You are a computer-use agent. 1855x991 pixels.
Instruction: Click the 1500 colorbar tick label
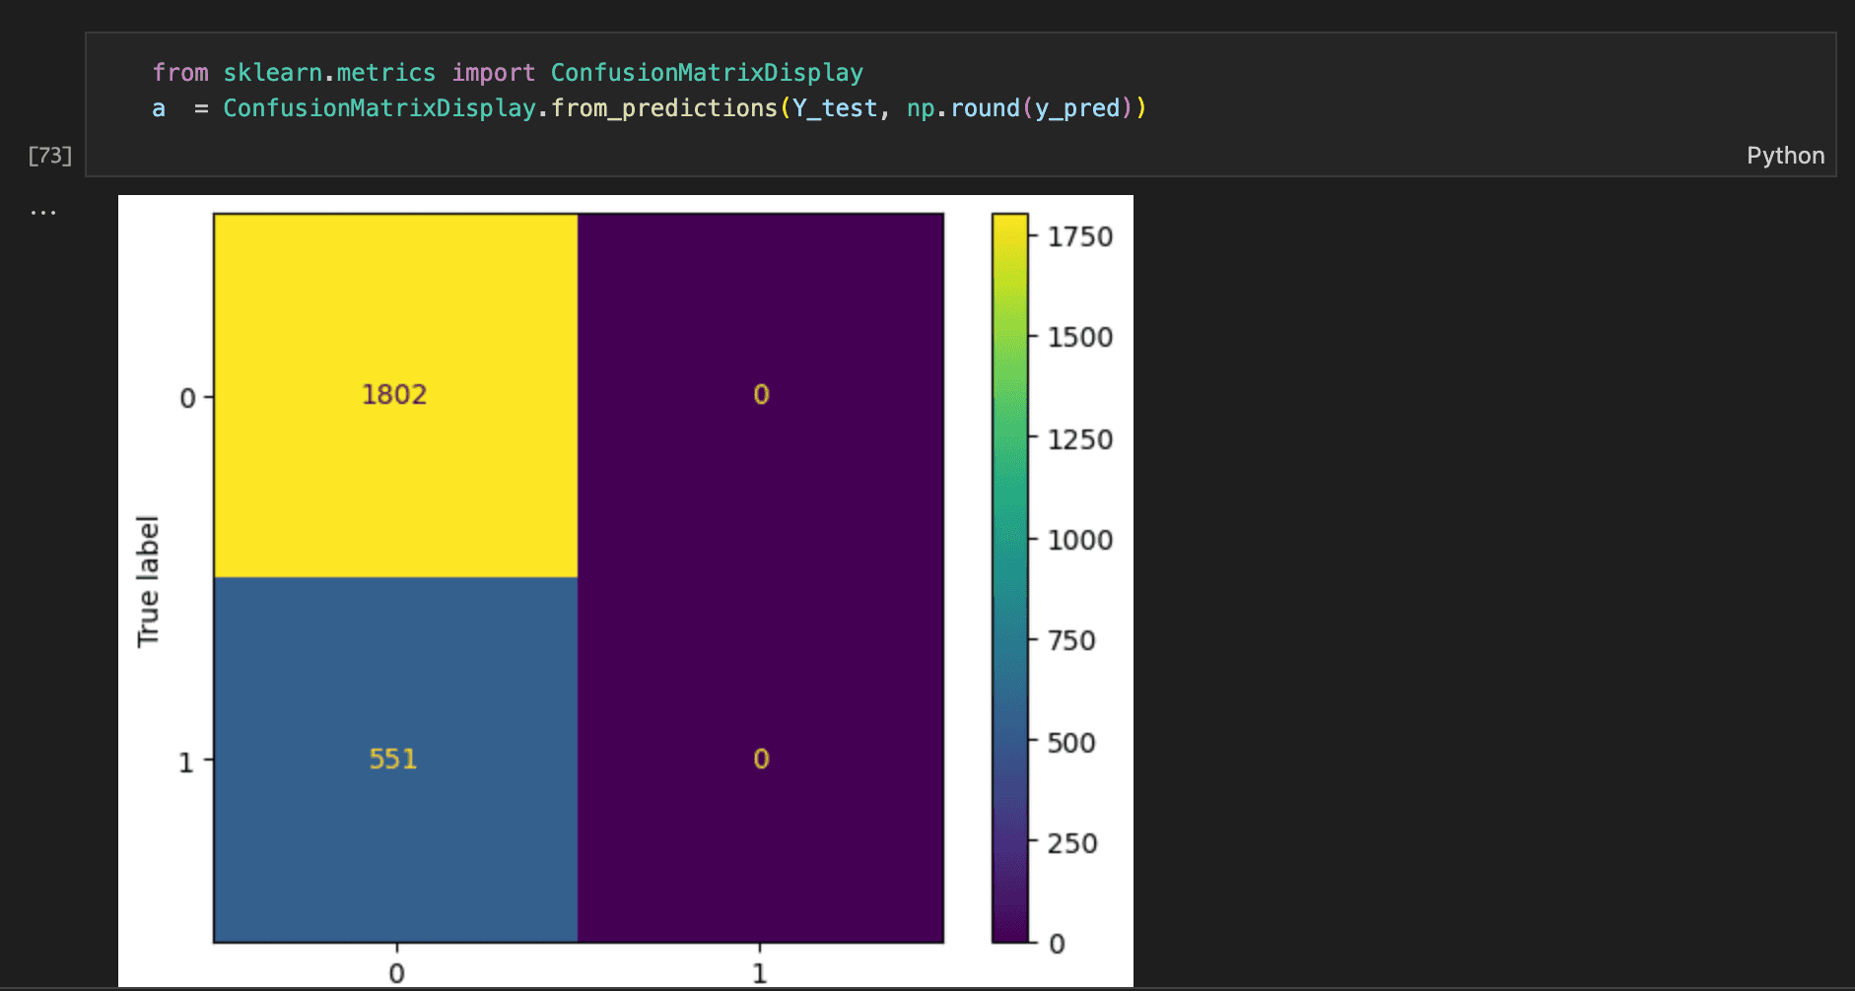tap(1079, 338)
